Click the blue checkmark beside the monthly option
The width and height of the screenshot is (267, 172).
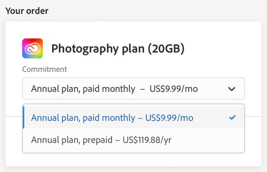(x=232, y=118)
